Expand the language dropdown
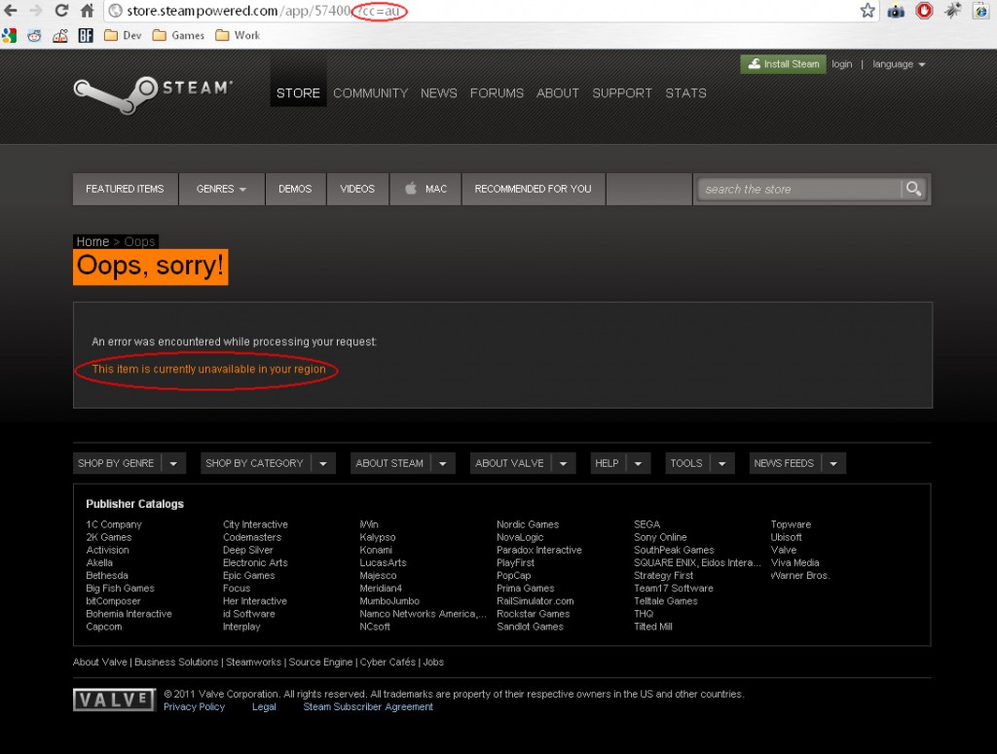 pyautogui.click(x=898, y=64)
